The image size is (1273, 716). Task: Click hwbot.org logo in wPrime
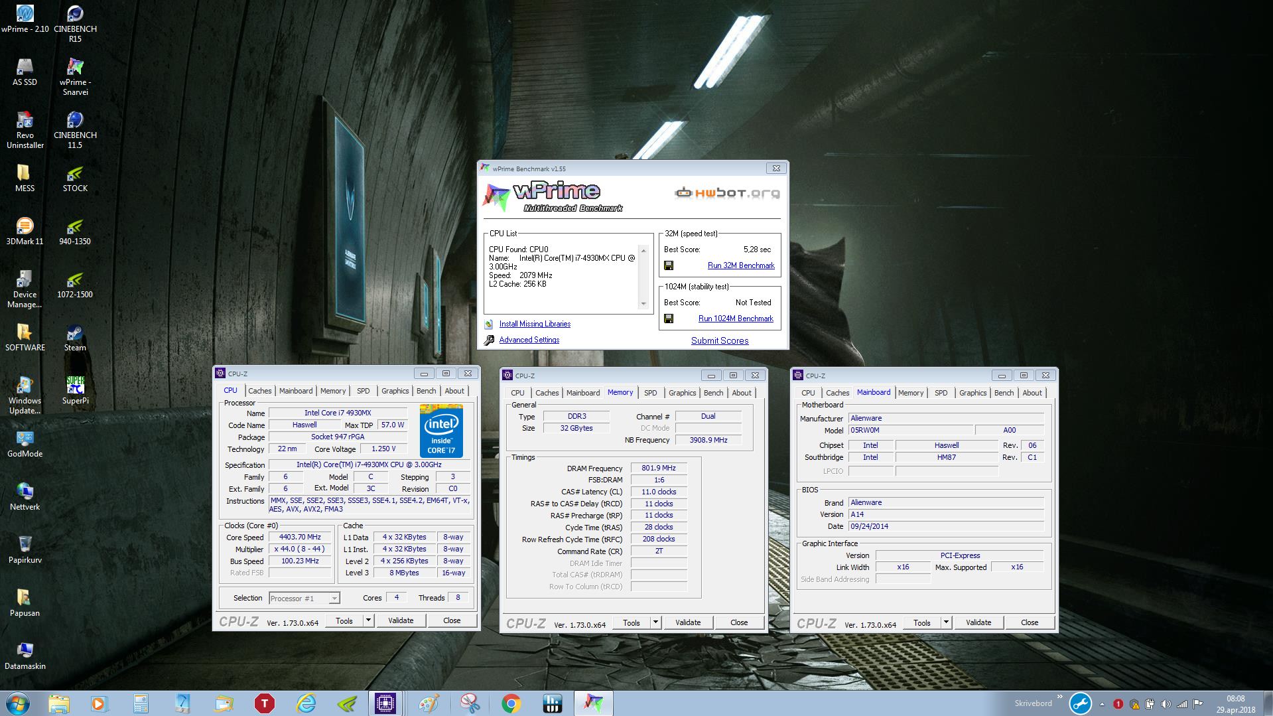point(728,193)
